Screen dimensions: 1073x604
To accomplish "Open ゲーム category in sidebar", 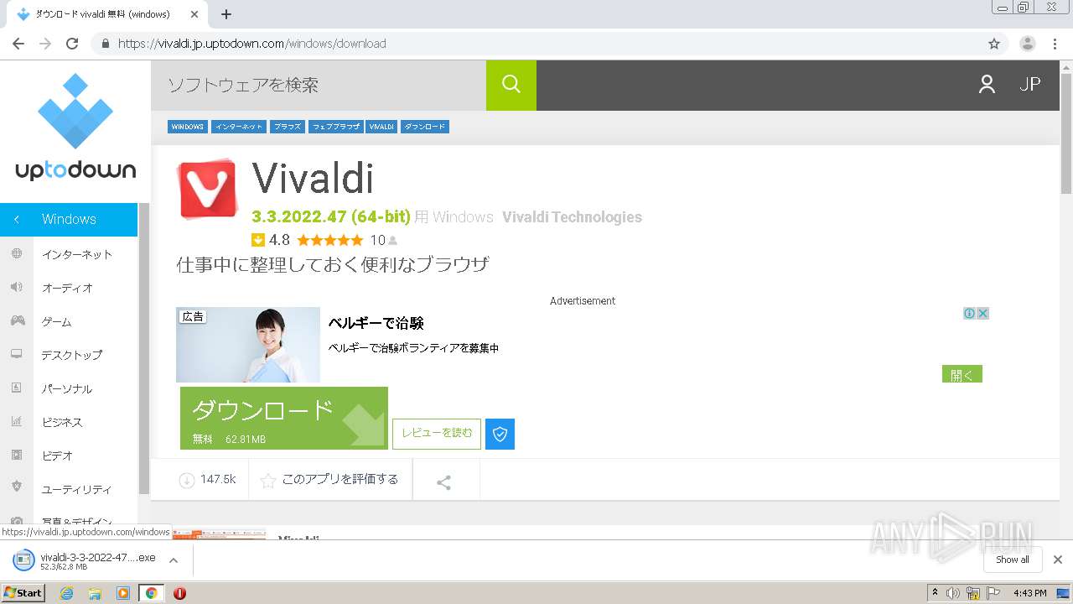I will [57, 321].
